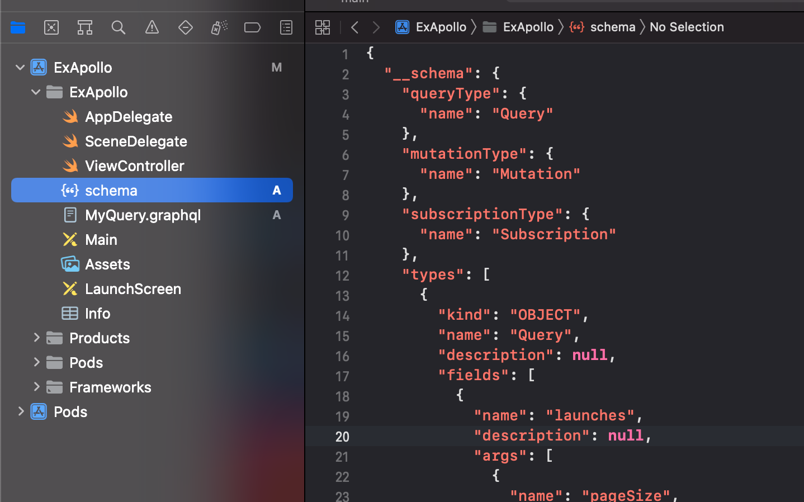Open the Breakpoint navigator
The image size is (804, 502).
click(x=253, y=27)
